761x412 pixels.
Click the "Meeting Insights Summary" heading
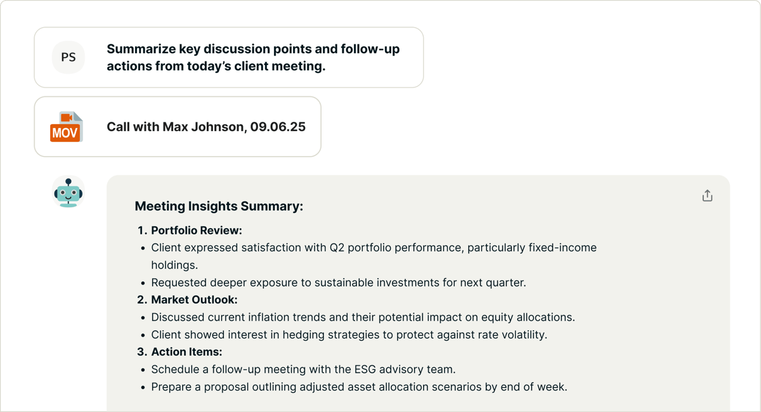[219, 206]
